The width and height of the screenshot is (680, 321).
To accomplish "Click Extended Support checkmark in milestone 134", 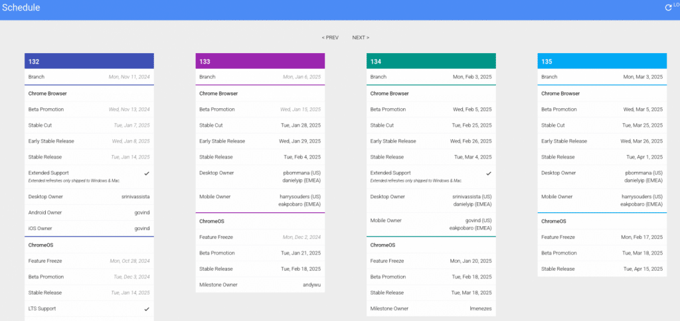I will (x=489, y=173).
